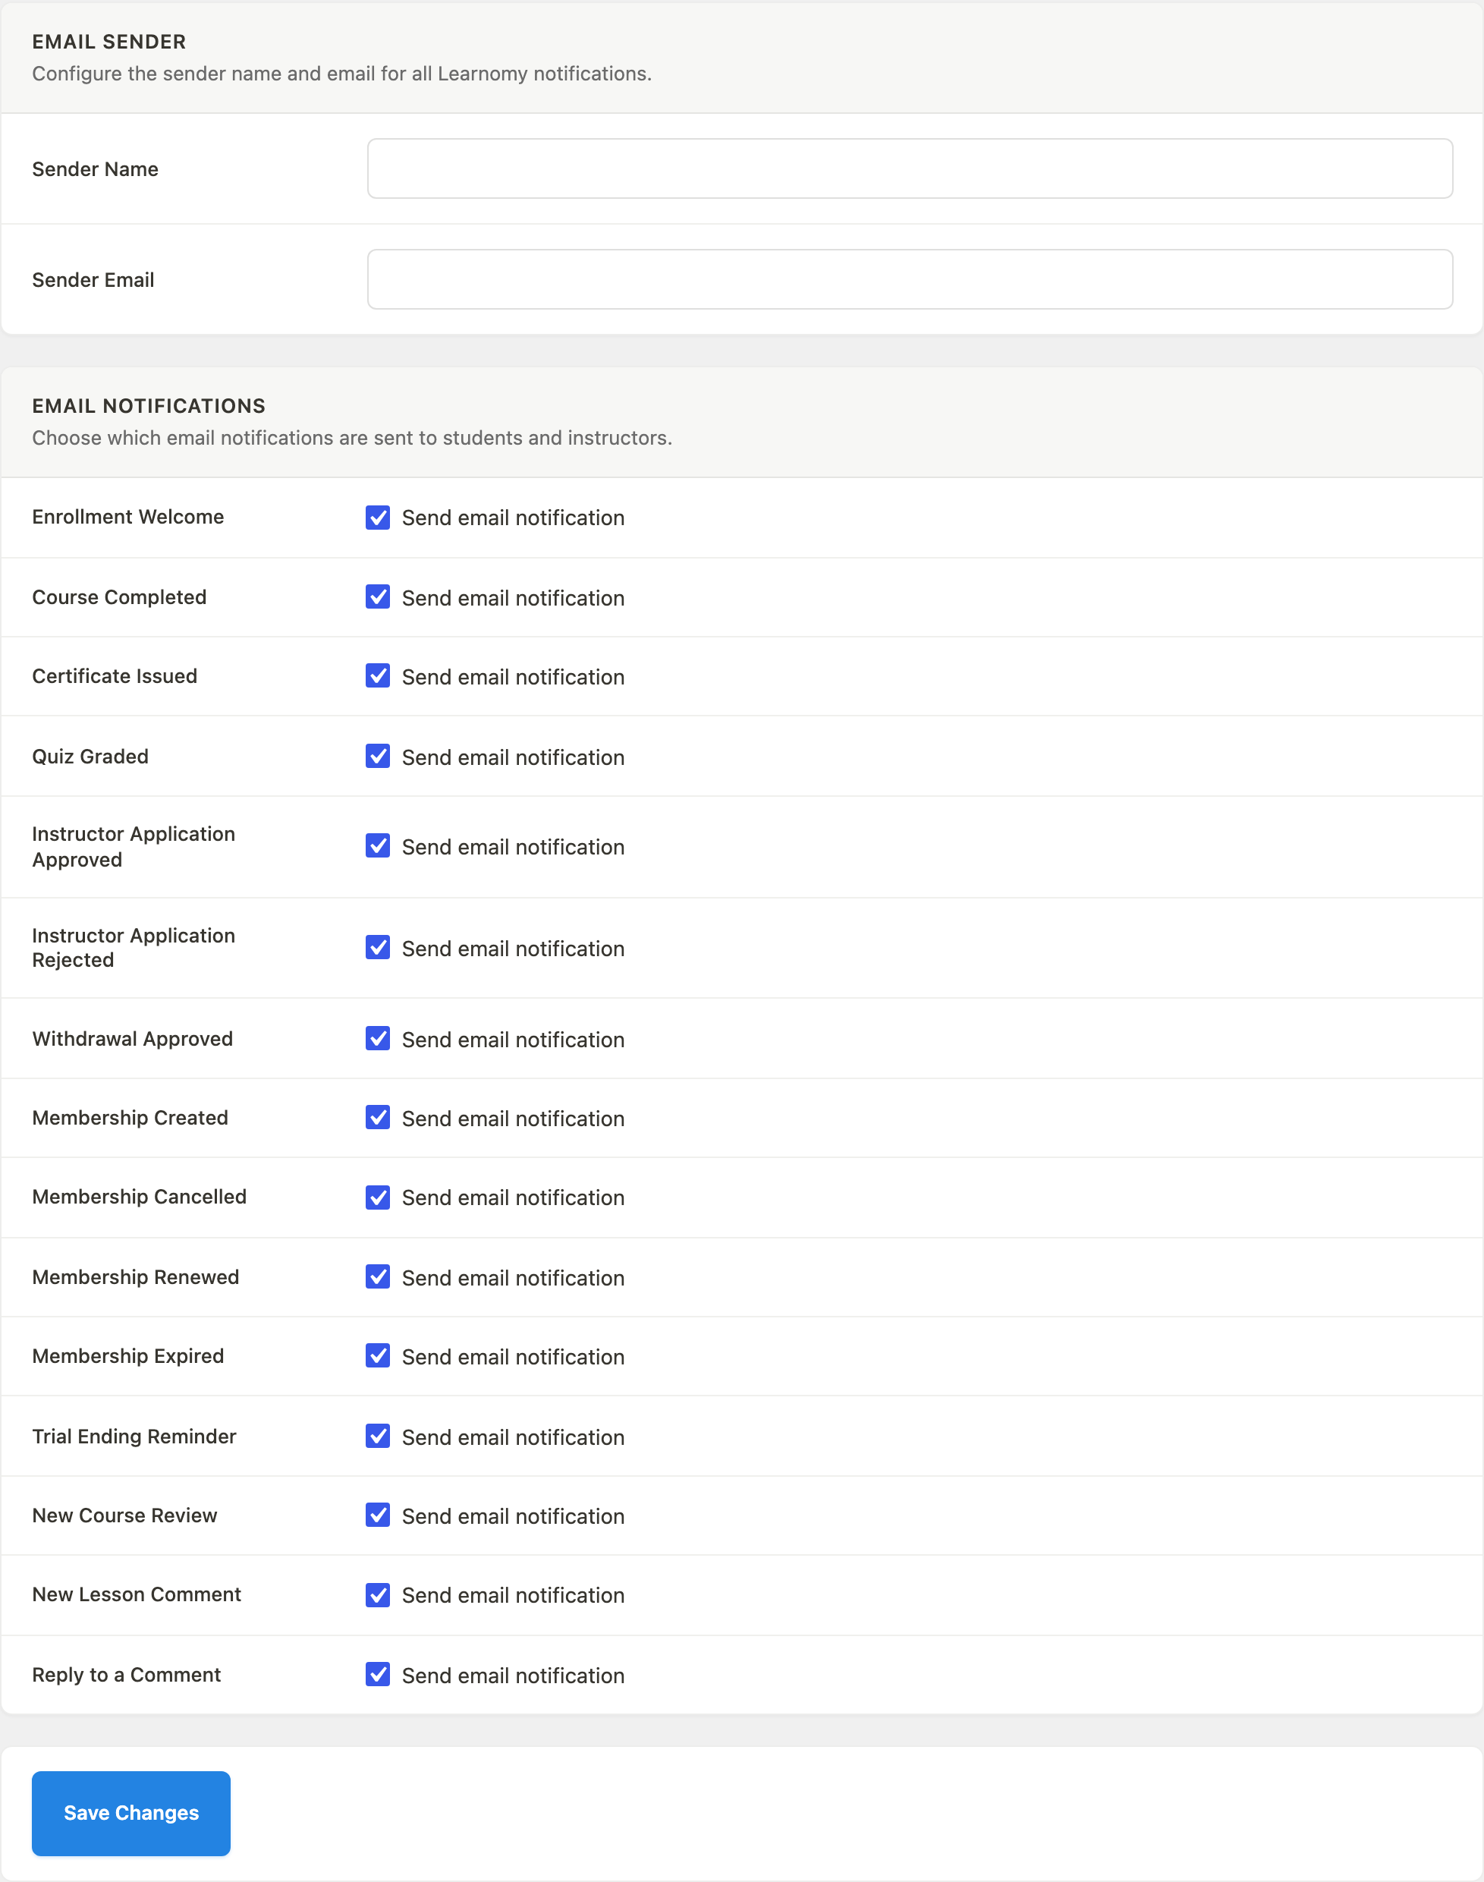Disable Withdrawal Approved email notification
This screenshot has height=1882, width=1484.
click(x=378, y=1038)
